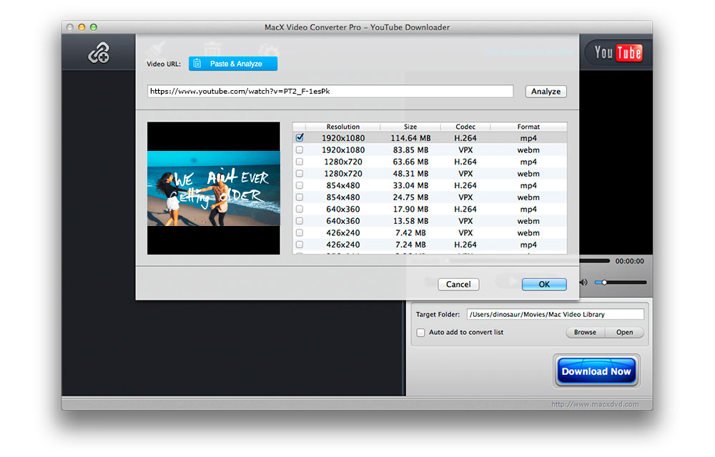Click the VPX codec in the 83.85 MB row

pyautogui.click(x=465, y=149)
